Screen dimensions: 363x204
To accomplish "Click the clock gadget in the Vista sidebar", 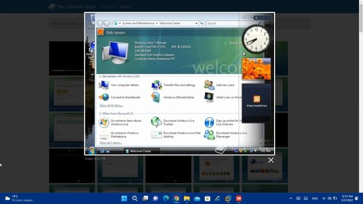I will point(256,39).
